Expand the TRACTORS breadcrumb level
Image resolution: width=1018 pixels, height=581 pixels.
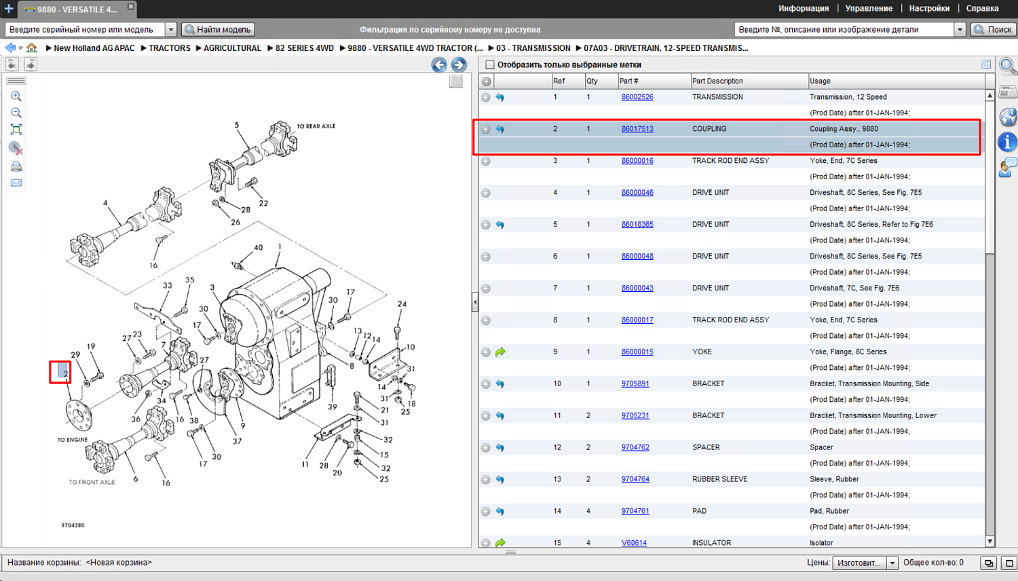144,48
